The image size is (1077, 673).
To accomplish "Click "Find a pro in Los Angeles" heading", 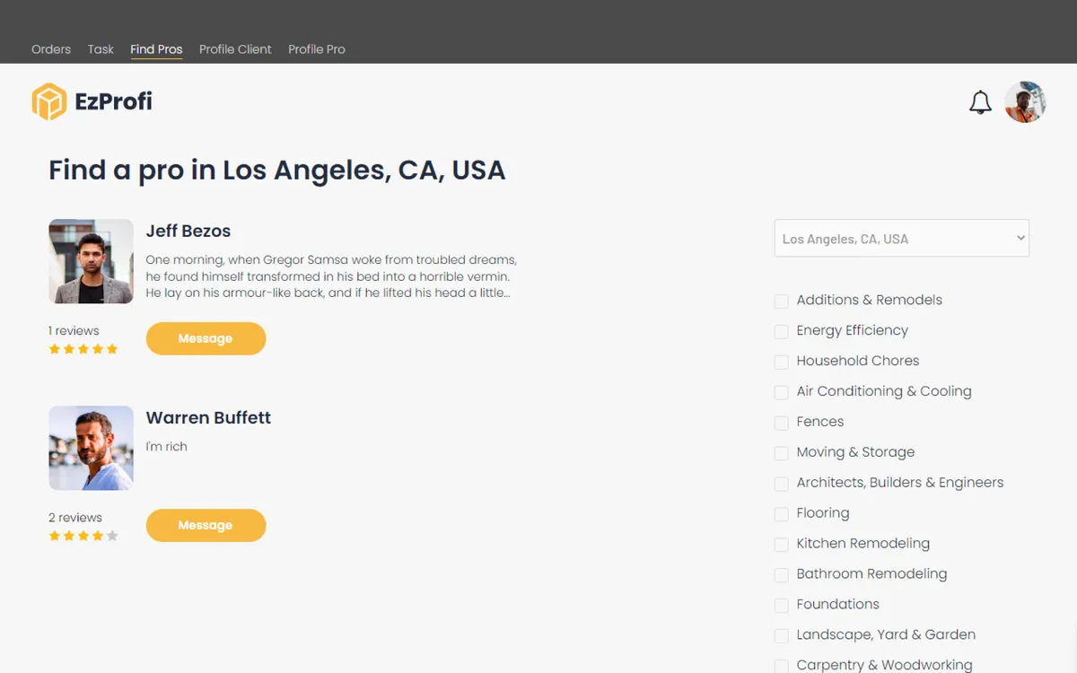I will [x=277, y=170].
